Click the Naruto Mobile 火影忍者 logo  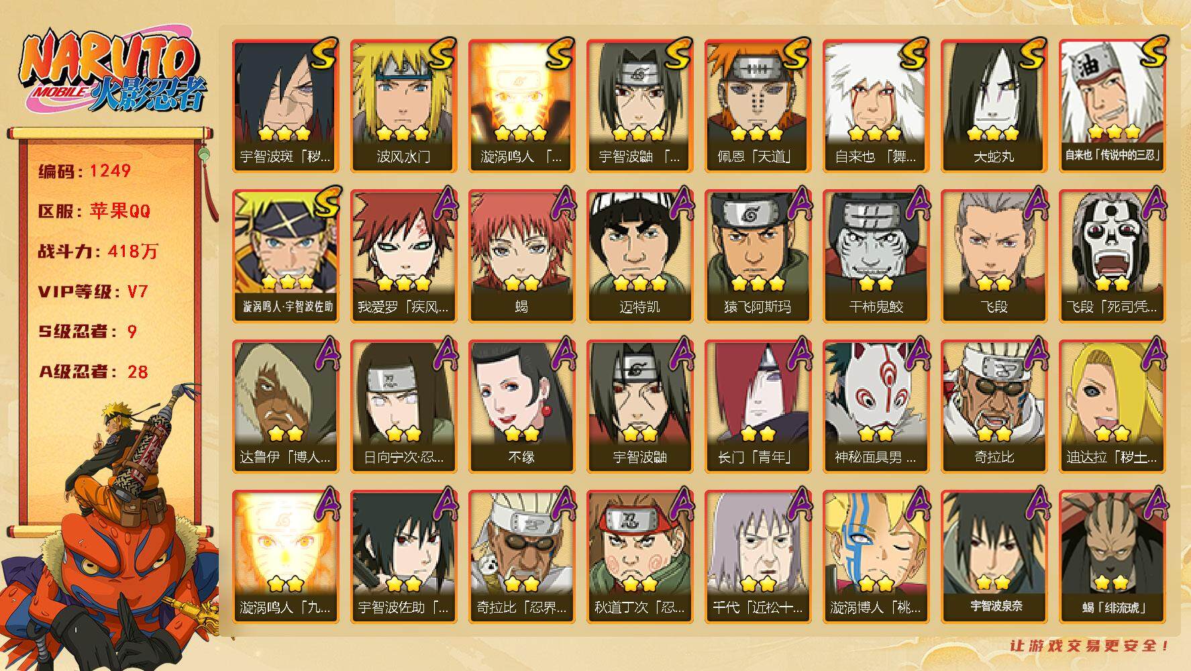click(x=111, y=72)
